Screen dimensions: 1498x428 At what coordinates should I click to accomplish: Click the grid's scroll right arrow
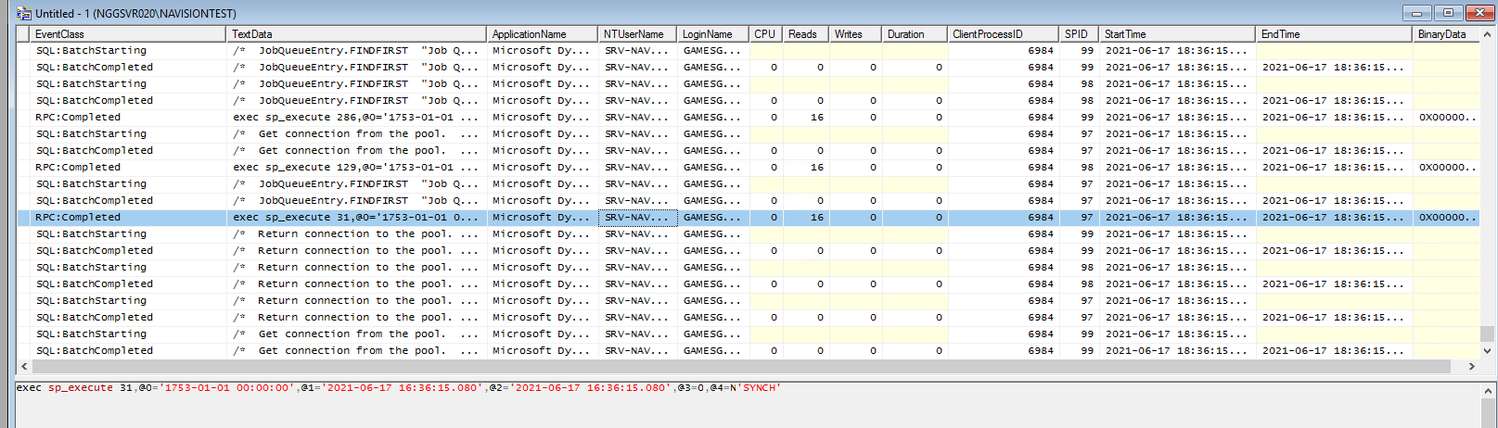point(1471,367)
